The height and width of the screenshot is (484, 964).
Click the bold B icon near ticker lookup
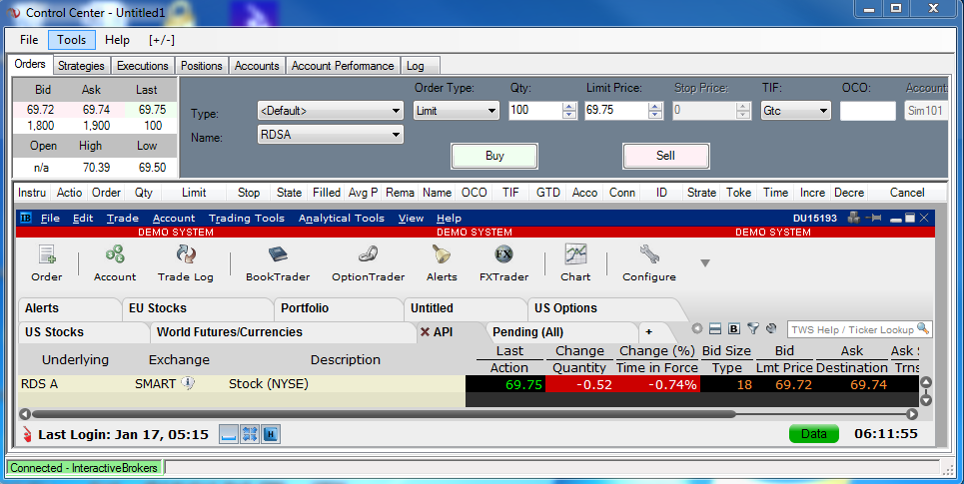(x=734, y=328)
